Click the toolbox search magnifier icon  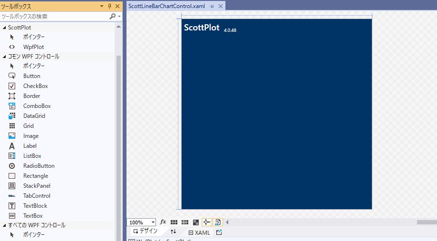pyautogui.click(x=113, y=17)
